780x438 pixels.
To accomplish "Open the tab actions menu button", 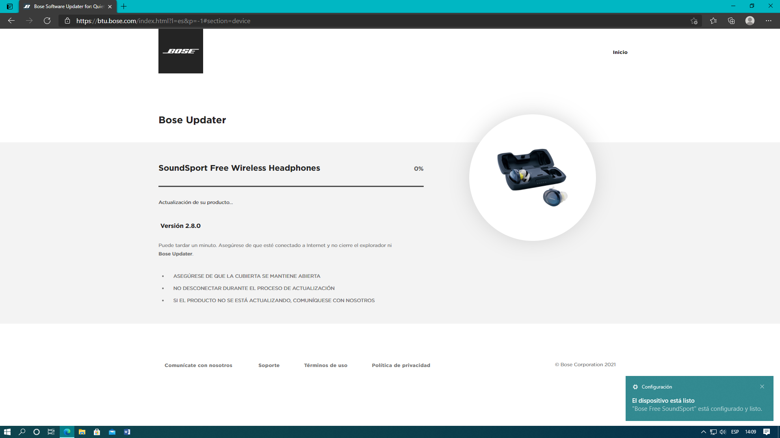I will [10, 6].
